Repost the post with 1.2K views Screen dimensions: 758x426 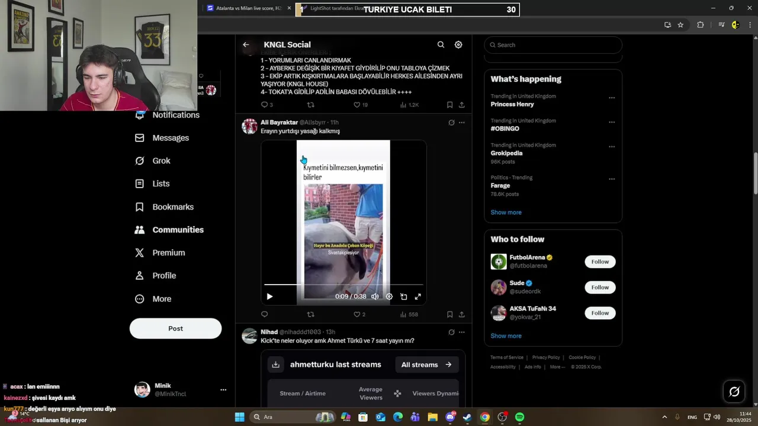point(310,105)
